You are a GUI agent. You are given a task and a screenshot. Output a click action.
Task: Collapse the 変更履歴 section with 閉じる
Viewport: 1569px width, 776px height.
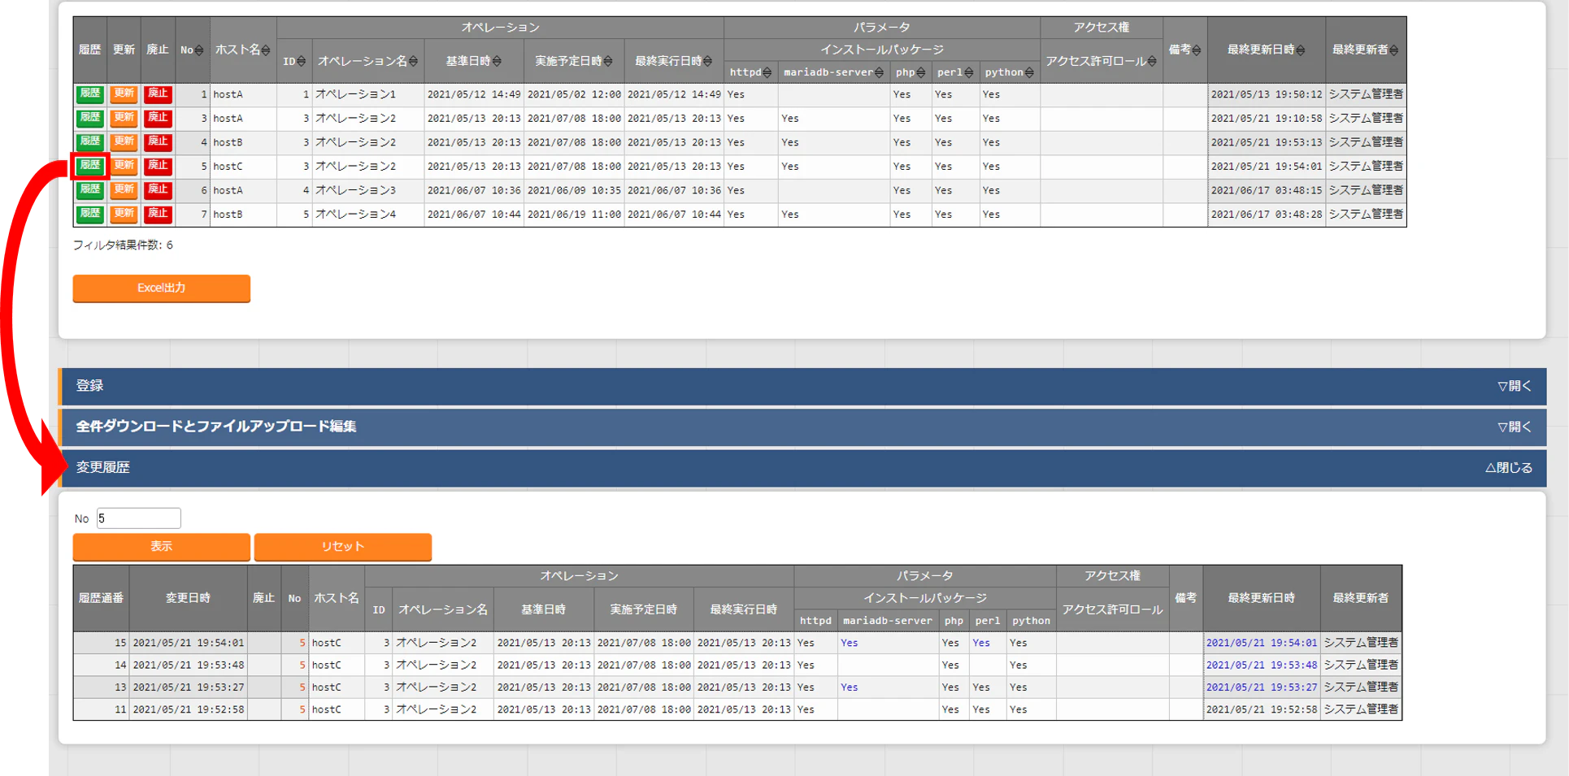coord(1509,468)
